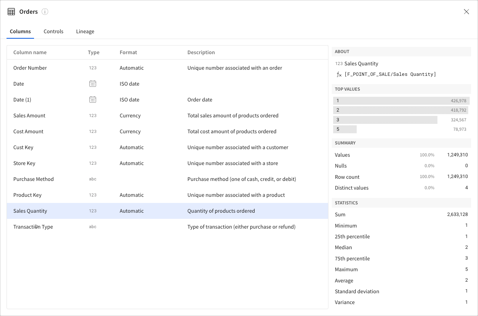
Task: Select the Cust Key column name
Action: 23,147
